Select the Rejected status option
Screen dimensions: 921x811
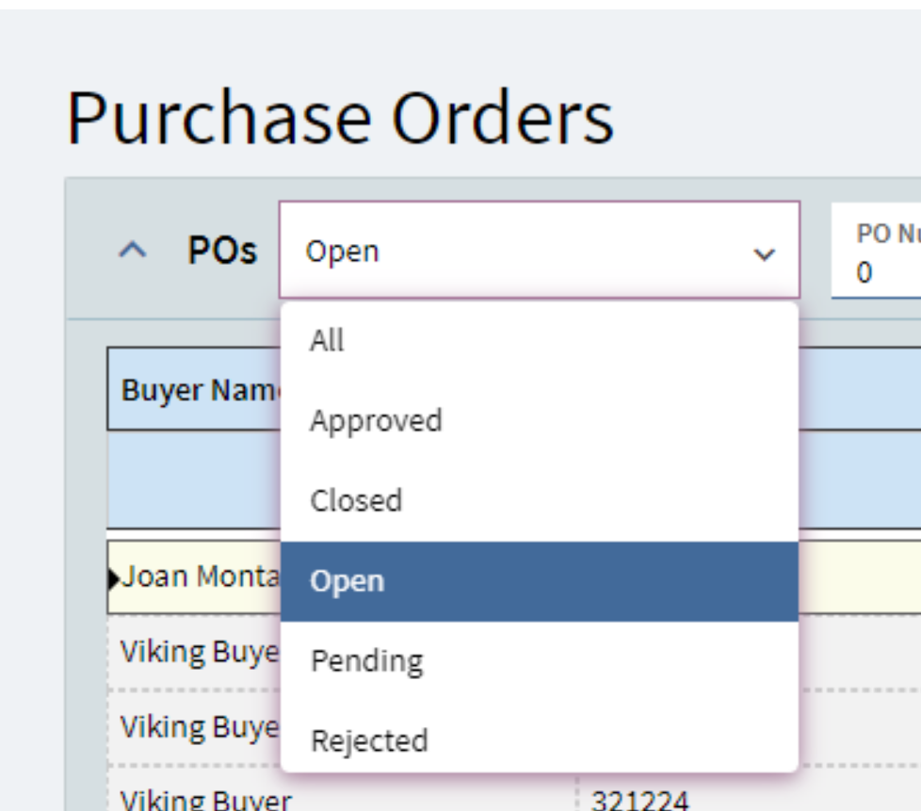coord(540,740)
